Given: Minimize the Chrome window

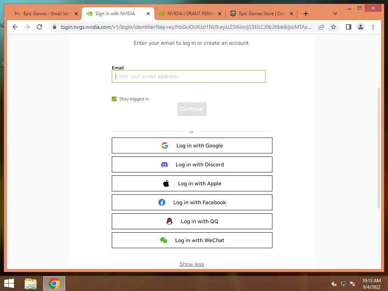Looking at the screenshot, I should (349, 8).
